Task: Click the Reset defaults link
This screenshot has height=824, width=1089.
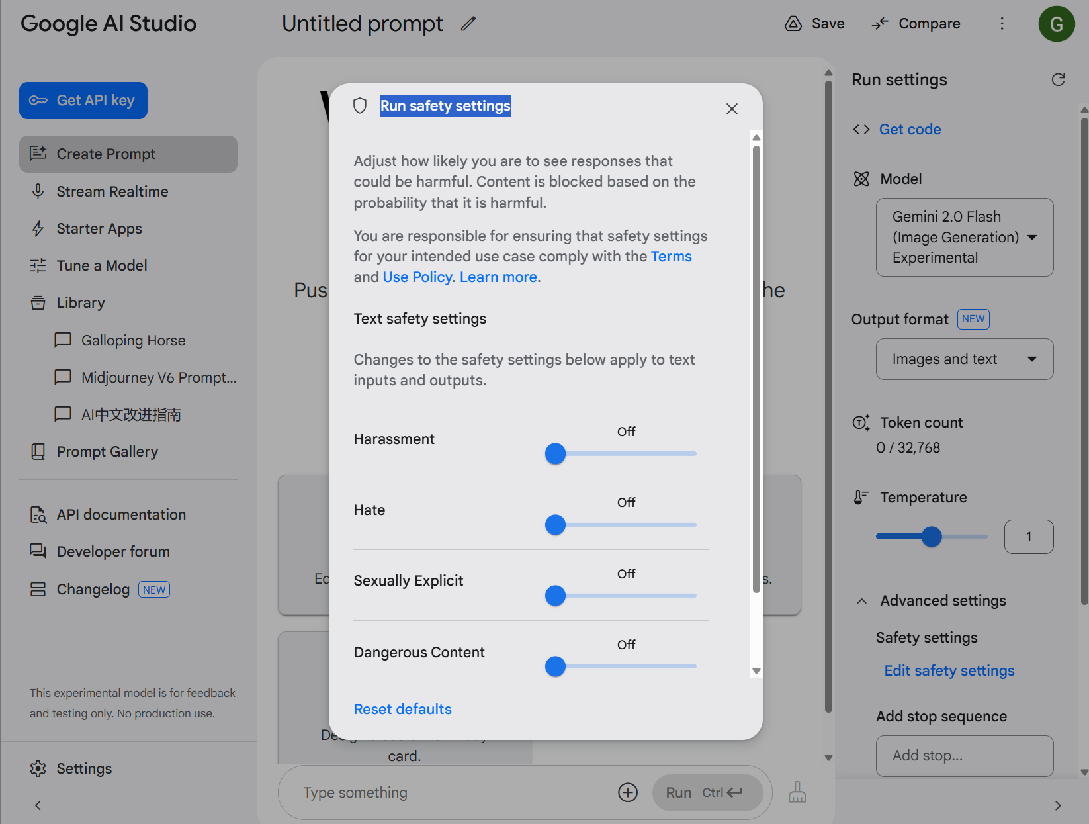Action: click(402, 709)
